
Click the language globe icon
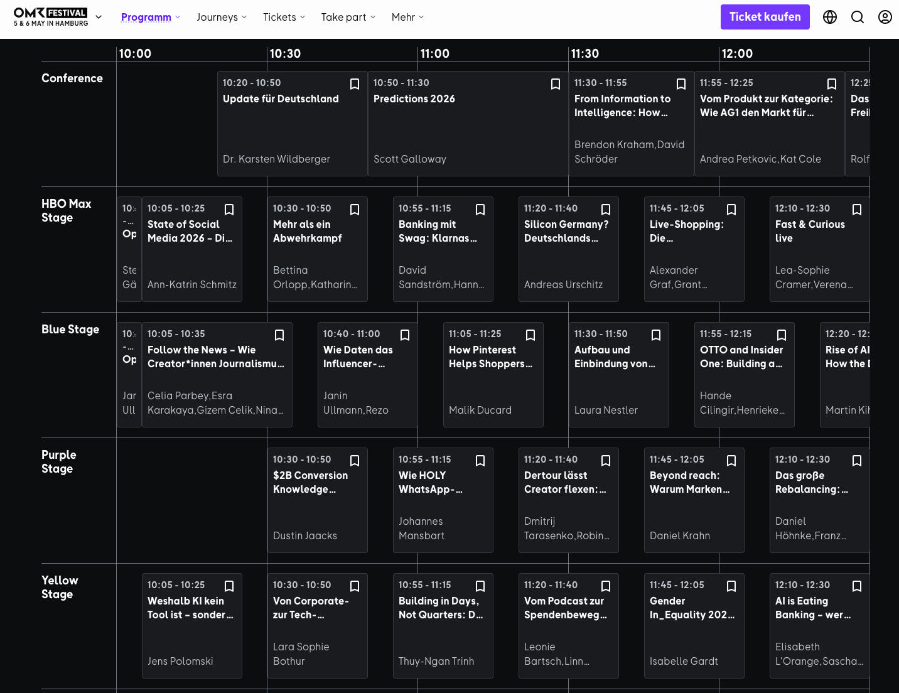(830, 17)
